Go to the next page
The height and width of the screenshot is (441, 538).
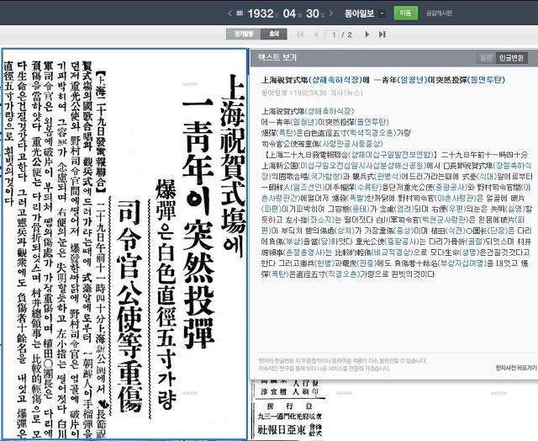point(367,35)
